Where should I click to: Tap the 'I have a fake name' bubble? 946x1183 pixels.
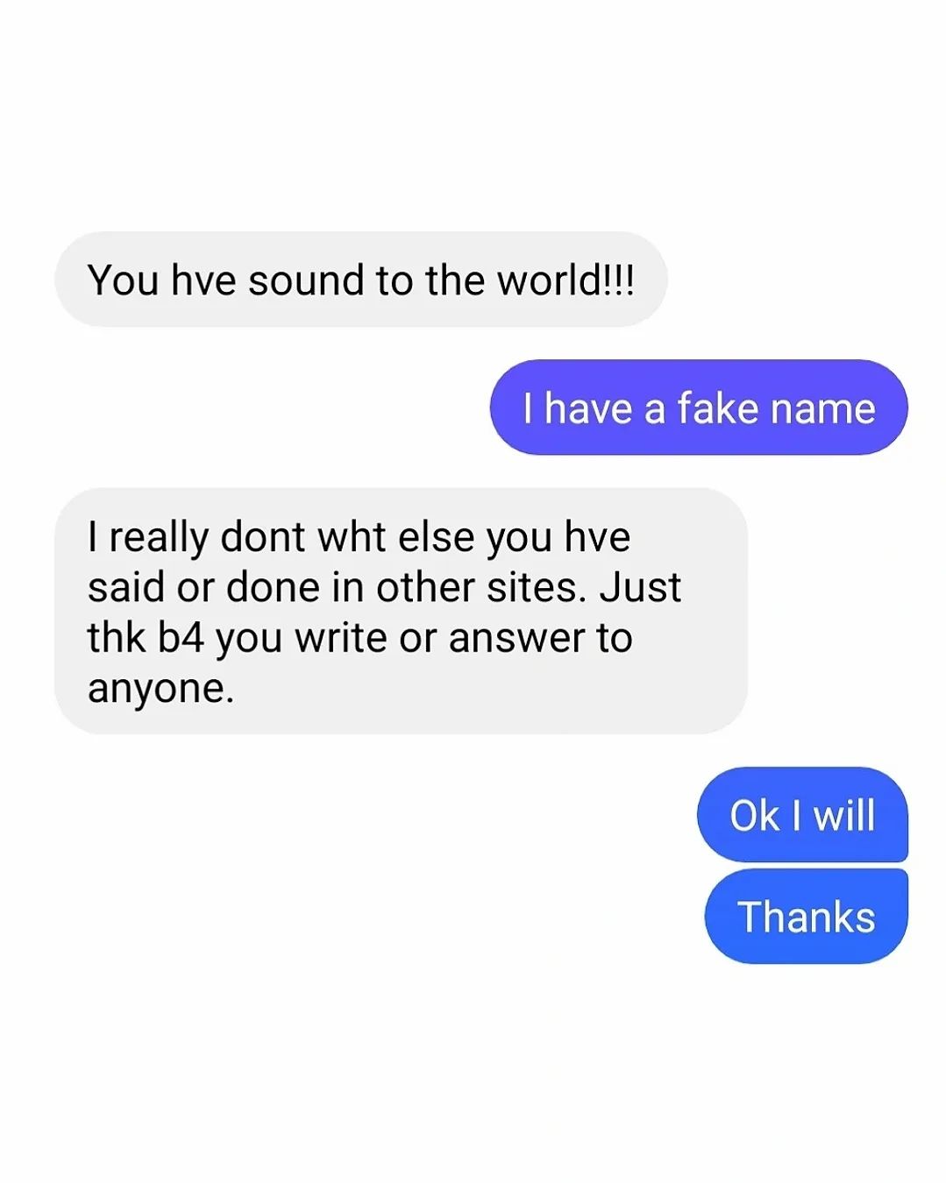(699, 407)
